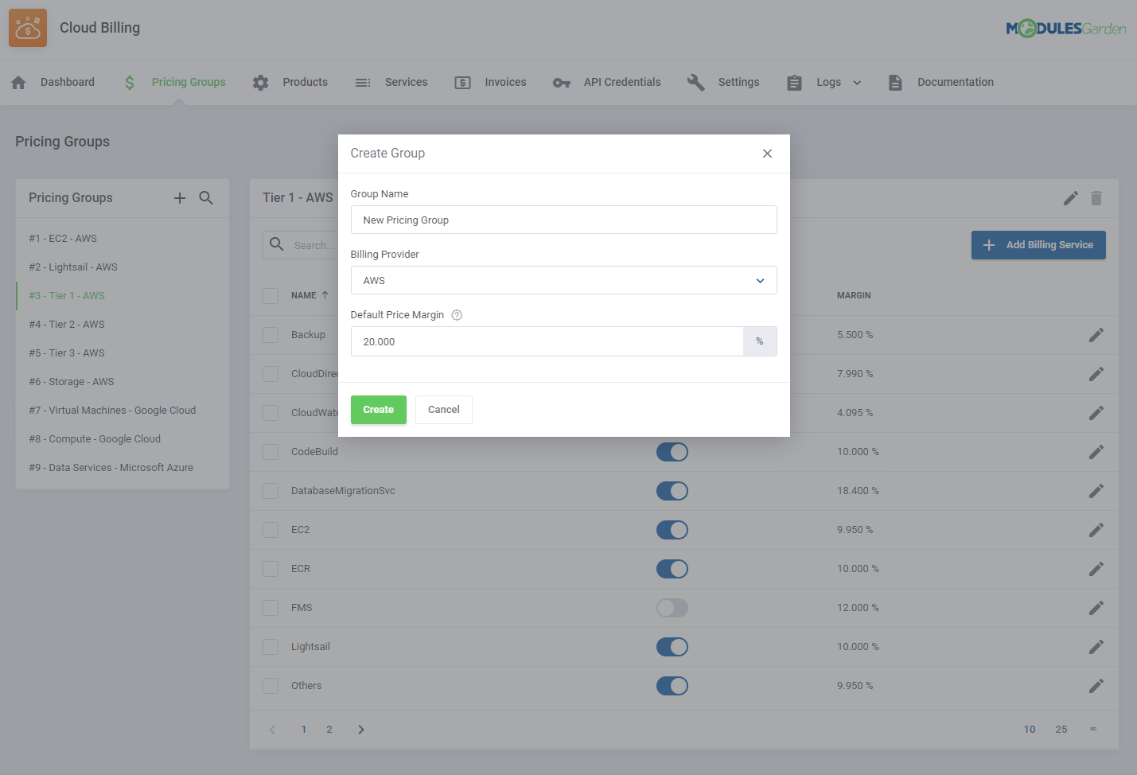Click the Invoices money icon
The image size is (1137, 775).
pyautogui.click(x=463, y=83)
